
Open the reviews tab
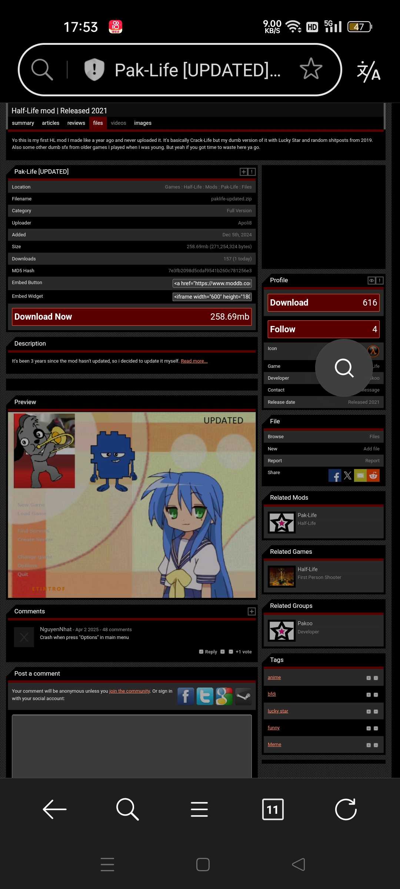click(76, 123)
